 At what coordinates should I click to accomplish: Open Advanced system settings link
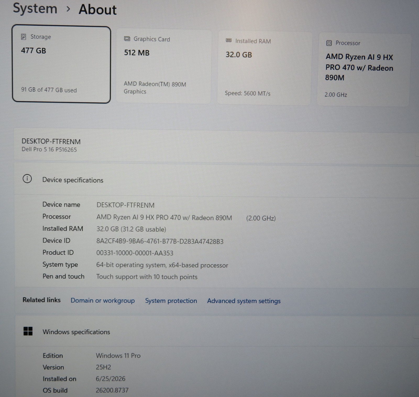(x=244, y=301)
